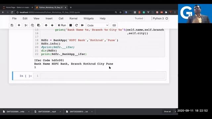
Task: Open a new browser tab
Action: point(71,7)
